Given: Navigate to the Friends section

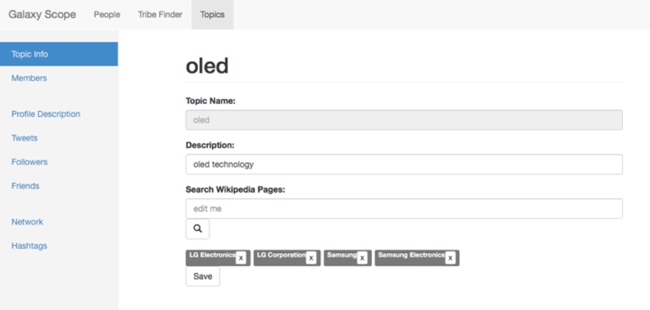Looking at the screenshot, I should [25, 186].
